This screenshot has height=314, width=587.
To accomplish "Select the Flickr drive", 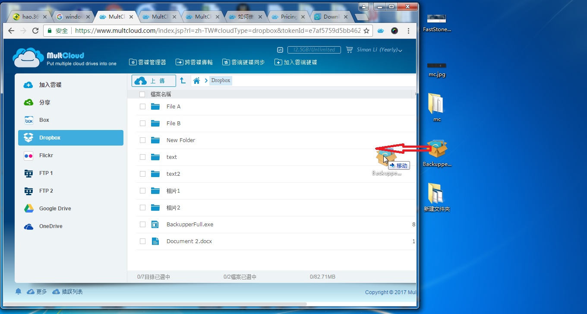I will [x=71, y=155].
